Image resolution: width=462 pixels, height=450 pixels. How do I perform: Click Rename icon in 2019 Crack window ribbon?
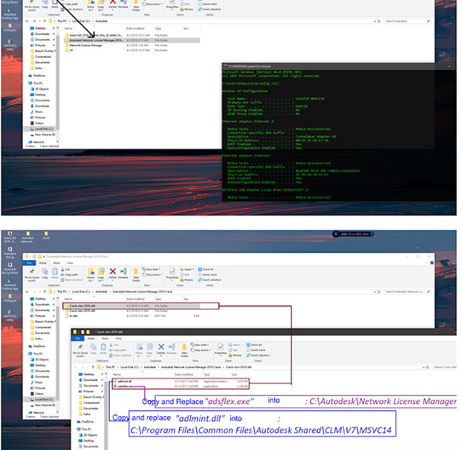(x=123, y=272)
